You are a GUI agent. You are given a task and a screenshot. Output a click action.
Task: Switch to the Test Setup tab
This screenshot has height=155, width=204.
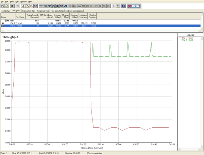(5, 11)
